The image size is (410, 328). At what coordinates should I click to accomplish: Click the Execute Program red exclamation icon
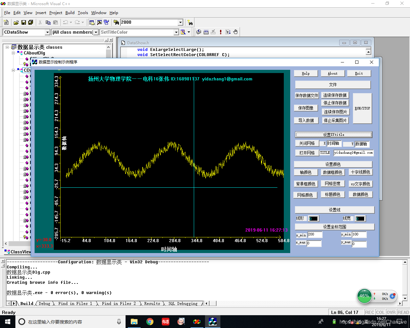221,32
